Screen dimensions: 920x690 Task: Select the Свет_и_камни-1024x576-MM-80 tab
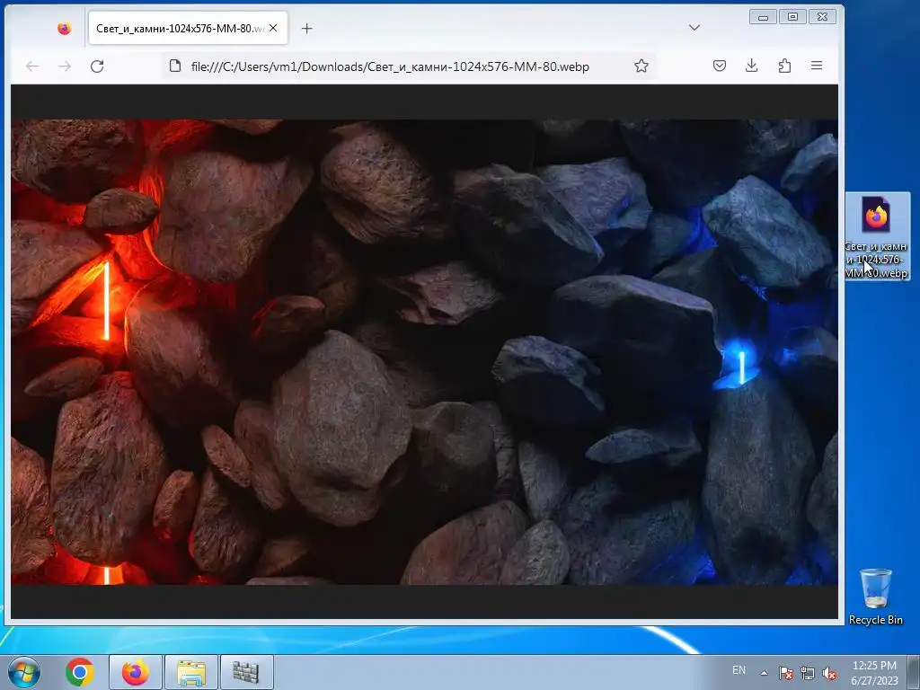click(x=188, y=28)
